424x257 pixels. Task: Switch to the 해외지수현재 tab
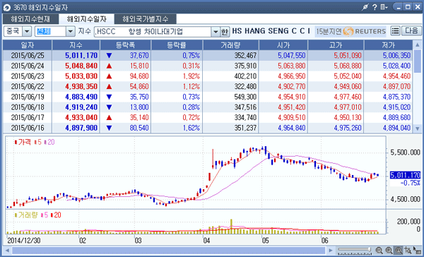point(30,19)
